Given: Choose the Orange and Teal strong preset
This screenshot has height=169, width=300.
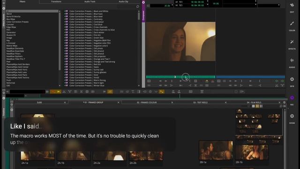Looking at the screenshot, I should (92, 61).
